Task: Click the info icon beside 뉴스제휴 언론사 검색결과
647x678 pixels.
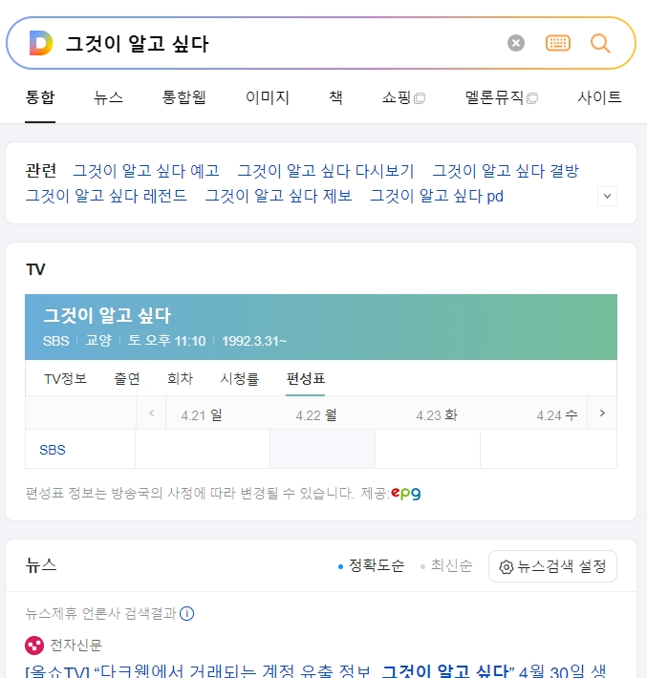Action: (187, 613)
